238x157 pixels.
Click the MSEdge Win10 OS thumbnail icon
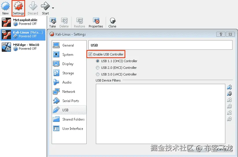(6, 47)
